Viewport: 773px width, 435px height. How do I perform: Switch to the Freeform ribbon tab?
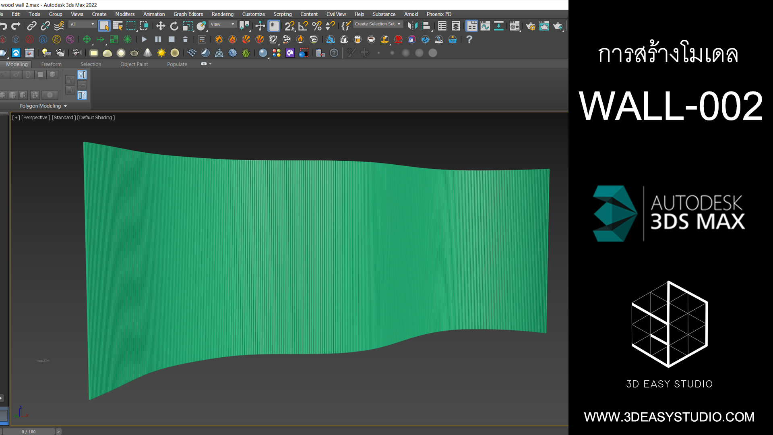[x=51, y=64]
